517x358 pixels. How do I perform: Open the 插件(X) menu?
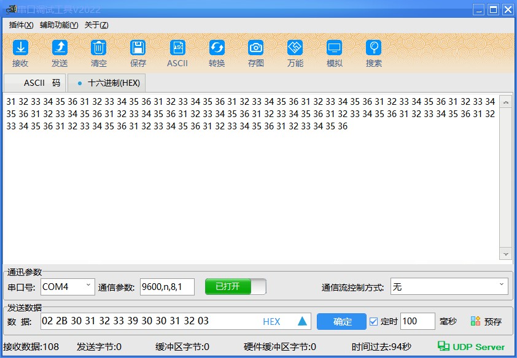point(21,25)
